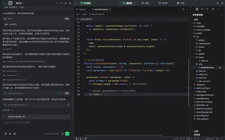Select the index.ts editor tab
Image resolution: width=225 pixels, height=140 pixels.
tap(81, 9)
